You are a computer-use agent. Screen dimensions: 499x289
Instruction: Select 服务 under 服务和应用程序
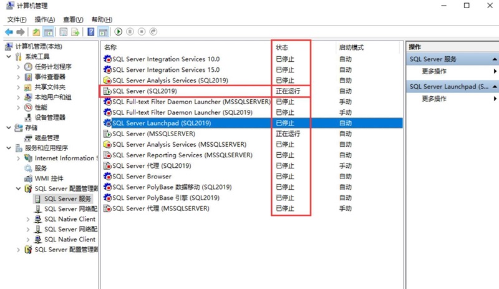pyautogui.click(x=41, y=169)
